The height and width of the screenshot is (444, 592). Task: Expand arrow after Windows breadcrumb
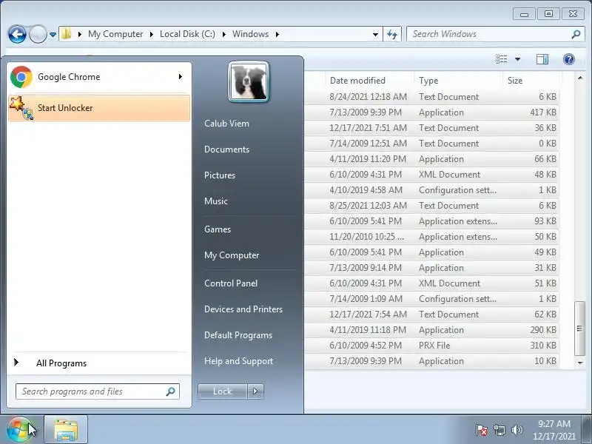click(x=277, y=34)
